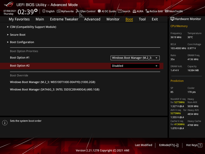The image size is (205, 154).
Task: Boot from Windows Boot Manager M.2_3 WDS100T1X0E
Action: (53, 82)
